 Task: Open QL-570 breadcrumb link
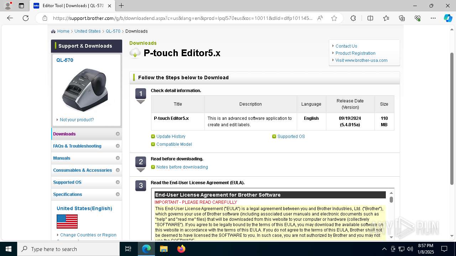(x=113, y=31)
